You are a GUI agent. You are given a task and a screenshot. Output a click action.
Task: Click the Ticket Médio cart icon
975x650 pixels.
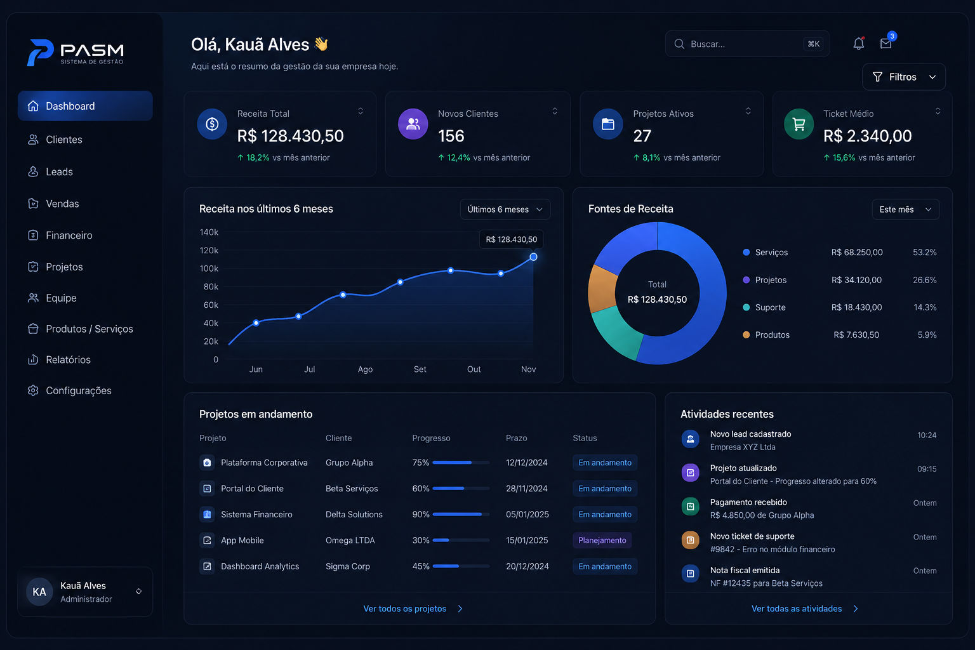pos(799,124)
